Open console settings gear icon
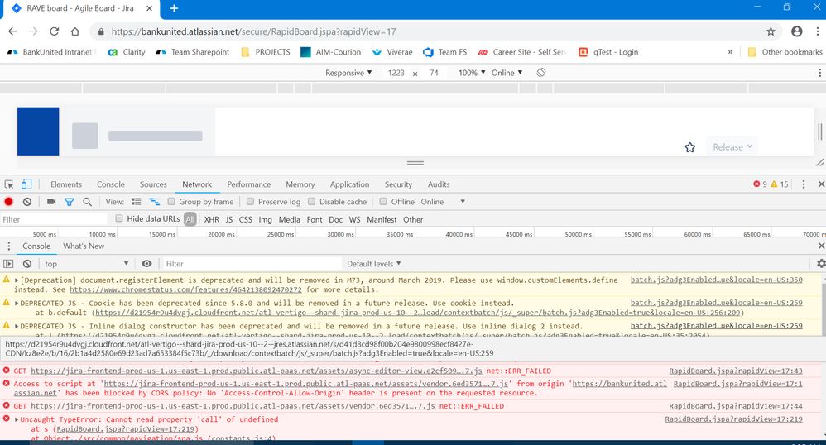 pos(821,263)
